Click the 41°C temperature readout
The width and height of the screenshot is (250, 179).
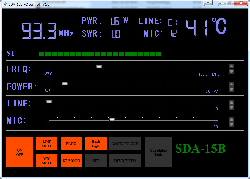coord(206,27)
